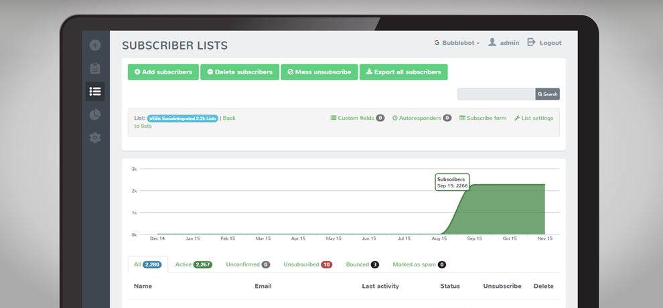This screenshot has width=663, height=308.
Task: Switch to the Active 2,267 tab
Action: (x=194, y=264)
